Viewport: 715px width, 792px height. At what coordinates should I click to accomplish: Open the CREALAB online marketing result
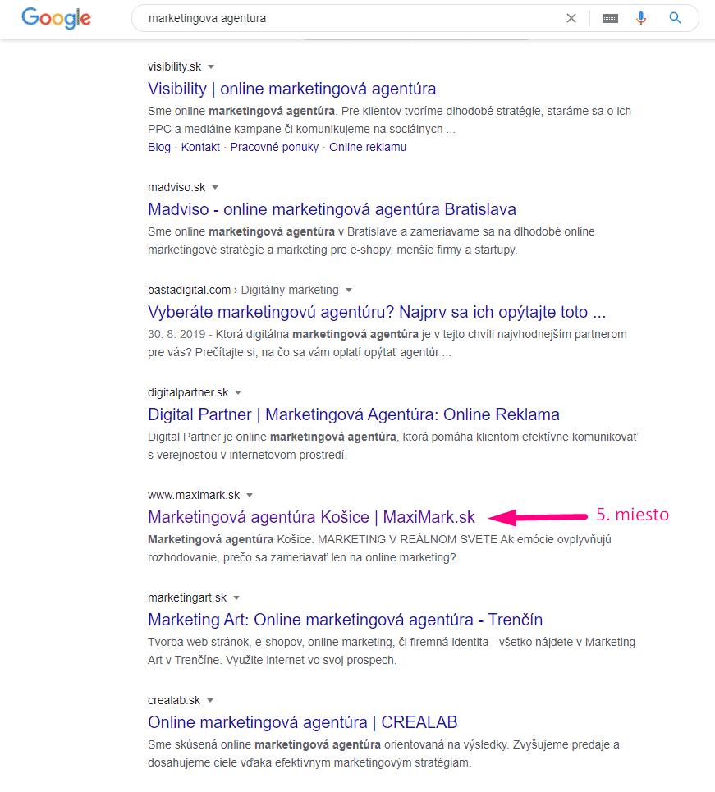(302, 722)
